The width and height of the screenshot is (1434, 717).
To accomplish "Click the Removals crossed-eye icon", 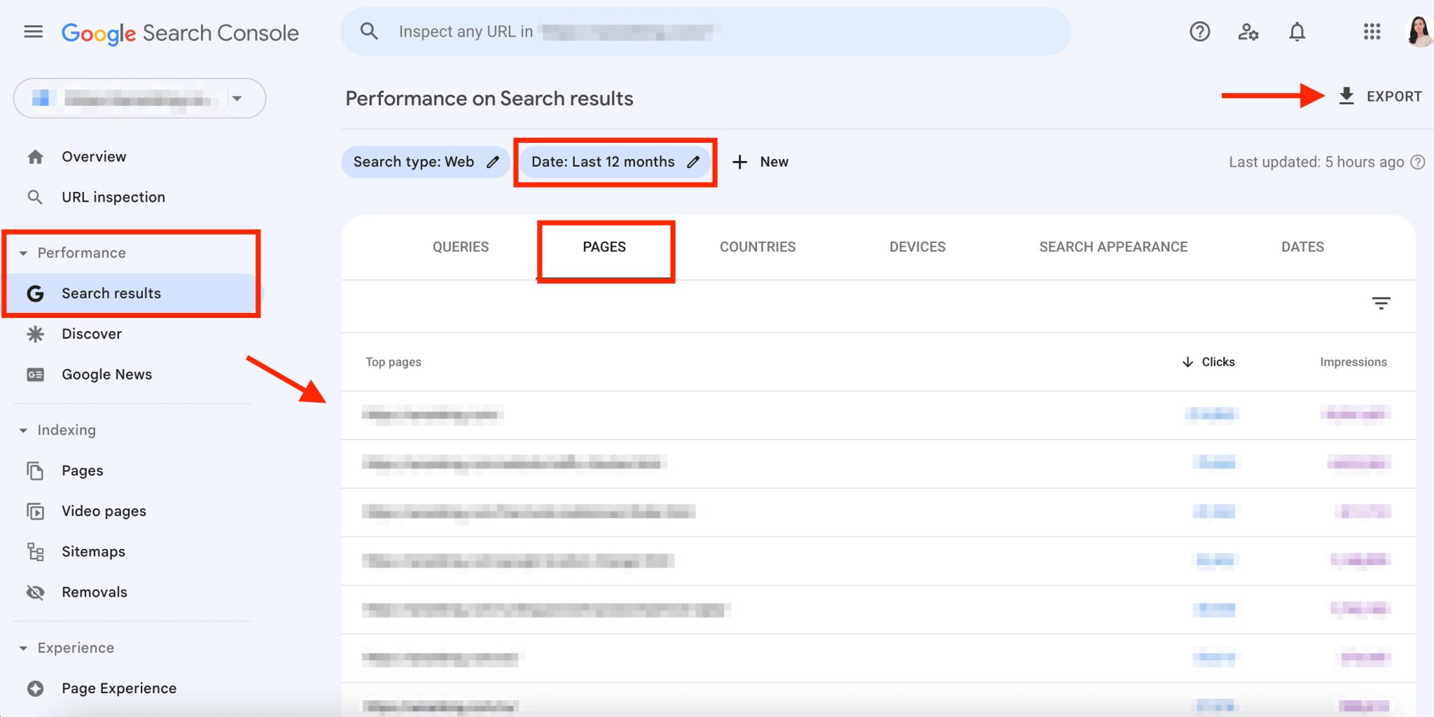I will click(35, 592).
